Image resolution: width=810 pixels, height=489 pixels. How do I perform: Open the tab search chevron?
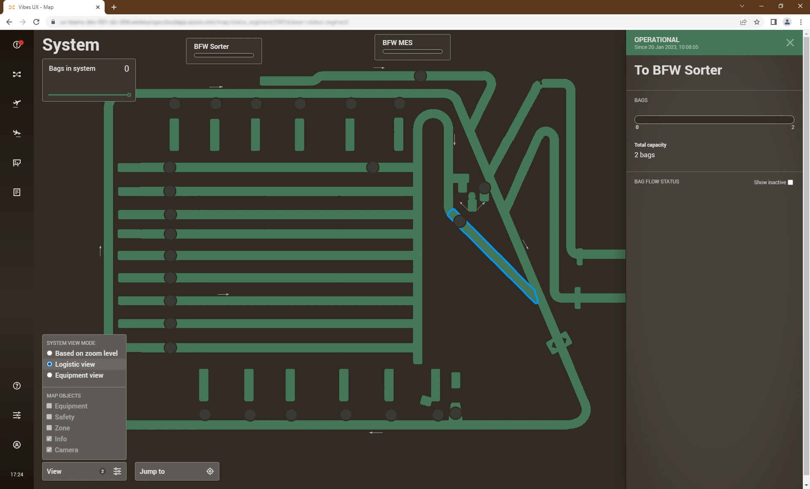click(x=742, y=6)
